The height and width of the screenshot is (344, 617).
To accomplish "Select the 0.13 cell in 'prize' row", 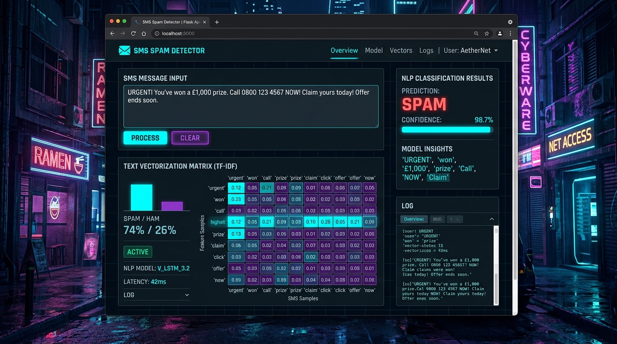I will point(236,234).
